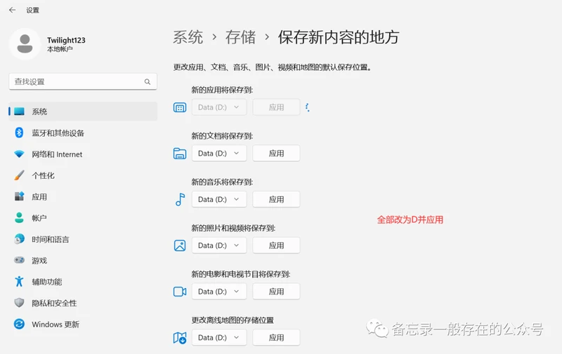Open Windows 更新 via update icon

pyautogui.click(x=19, y=325)
